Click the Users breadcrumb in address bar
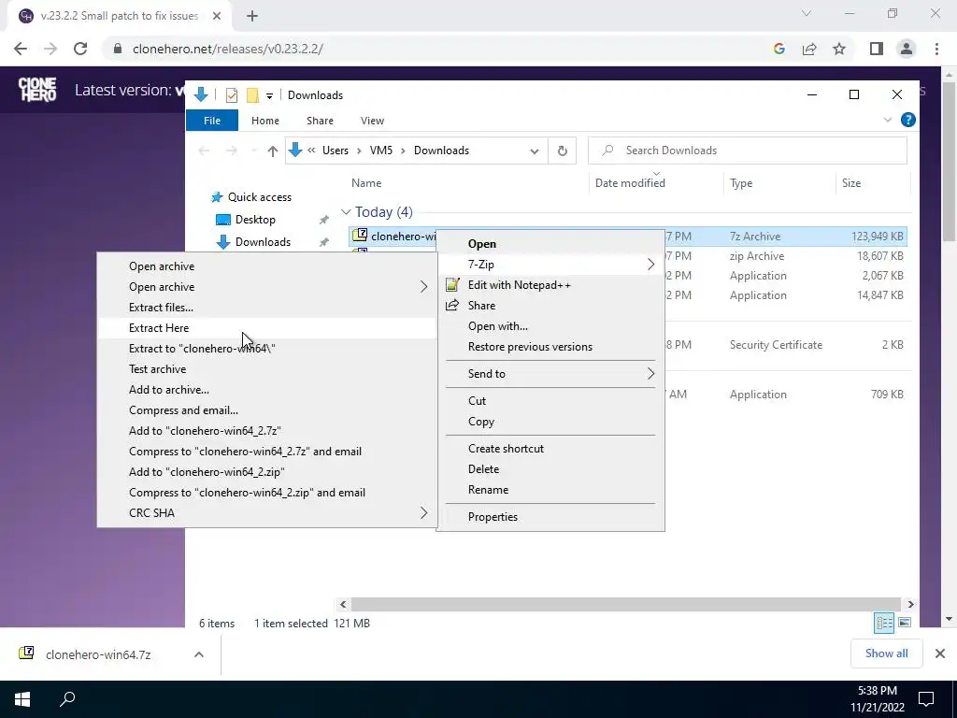 (x=336, y=151)
